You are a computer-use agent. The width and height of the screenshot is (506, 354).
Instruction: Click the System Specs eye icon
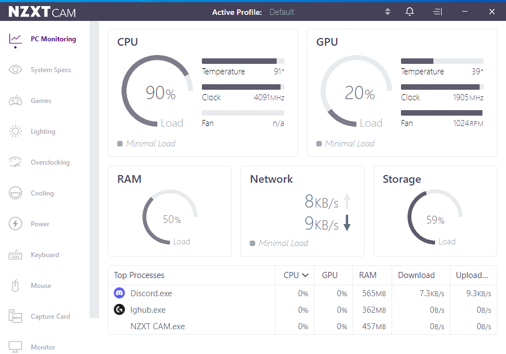[x=15, y=70]
